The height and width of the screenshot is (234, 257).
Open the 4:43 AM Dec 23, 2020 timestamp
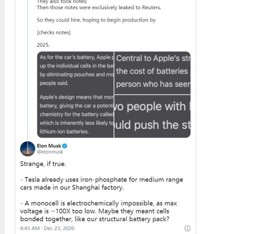click(47, 228)
